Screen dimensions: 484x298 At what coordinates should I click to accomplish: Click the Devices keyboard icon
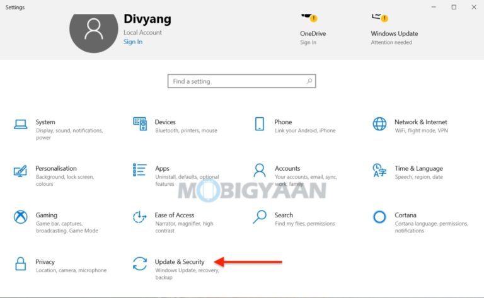pos(140,124)
